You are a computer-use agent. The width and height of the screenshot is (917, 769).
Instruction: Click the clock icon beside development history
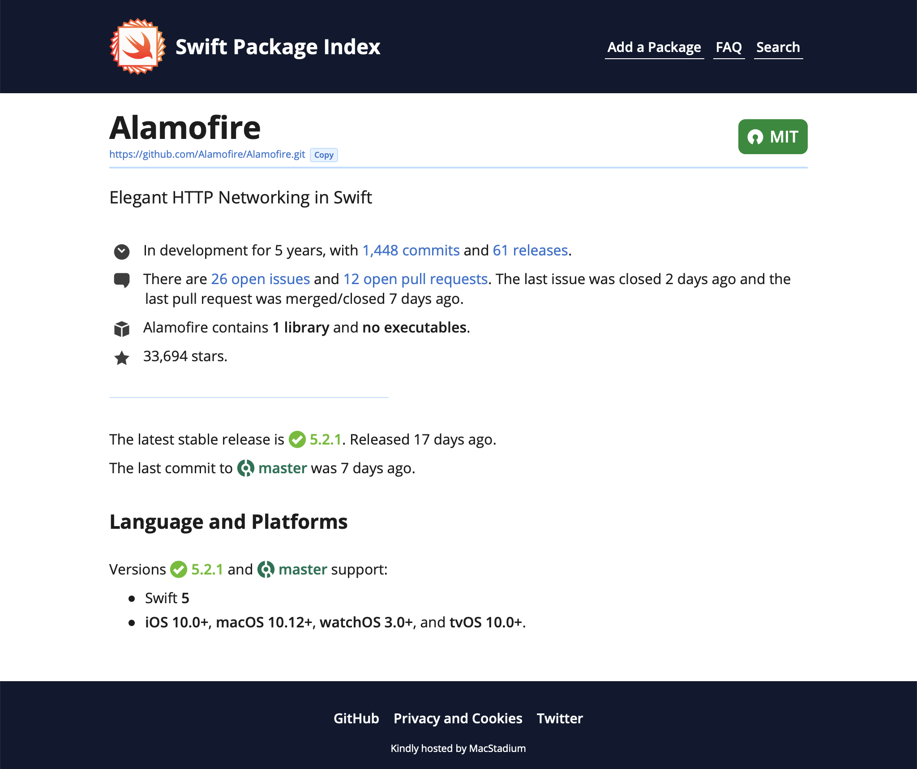pos(121,251)
